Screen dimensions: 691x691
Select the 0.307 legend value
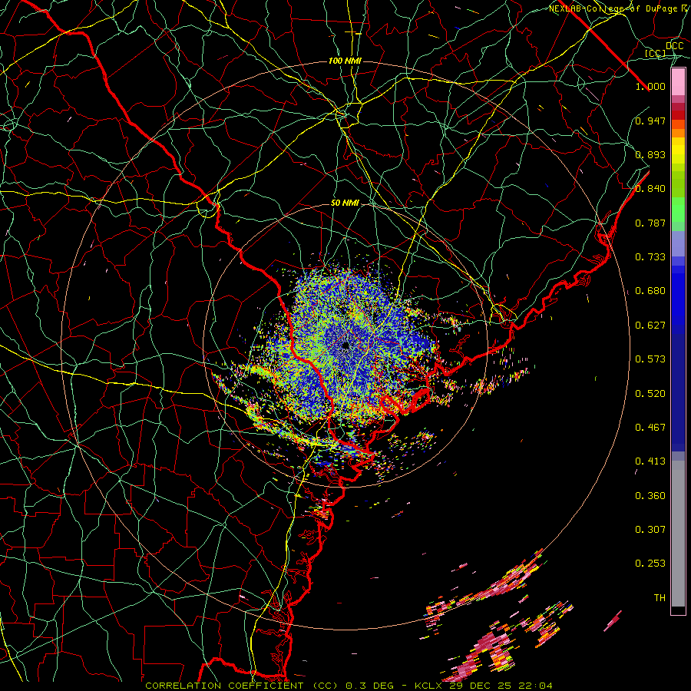(650, 530)
